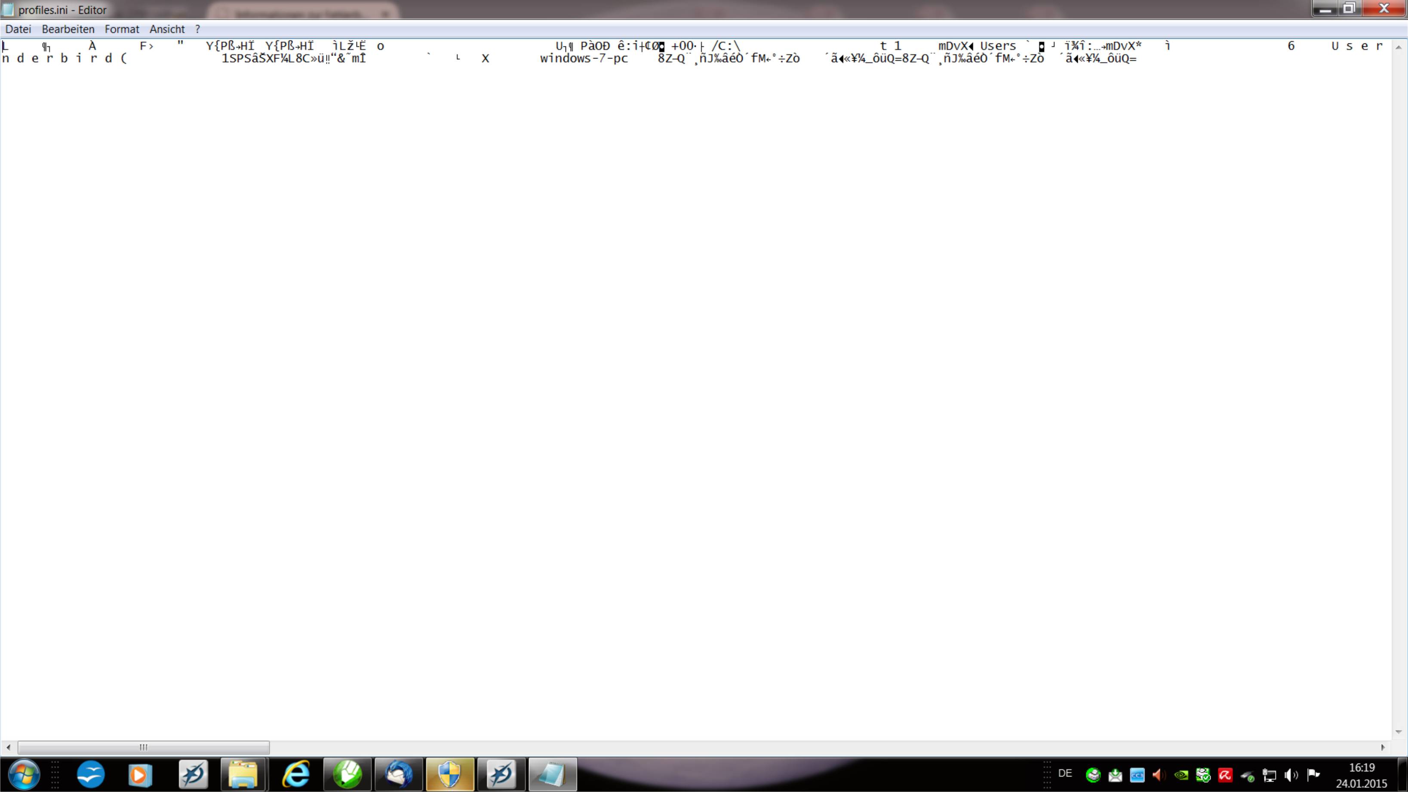This screenshot has width=1408, height=792.
Task: Open the Format menu
Action: click(x=122, y=29)
